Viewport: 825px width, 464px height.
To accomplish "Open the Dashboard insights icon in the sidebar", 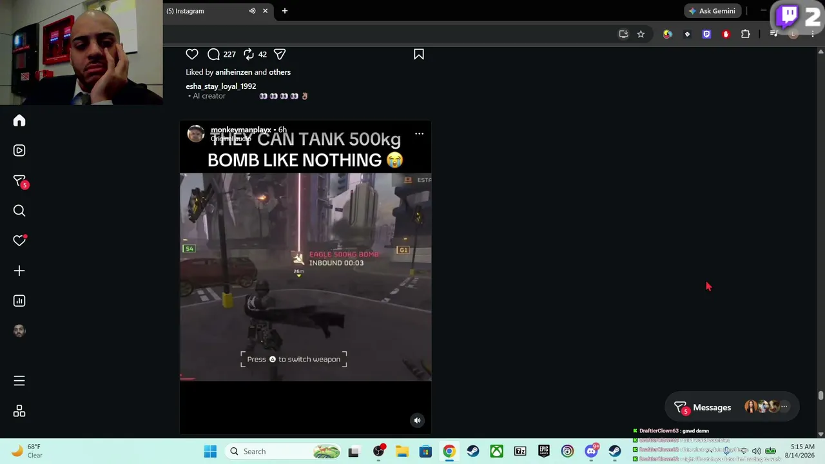I will [x=19, y=301].
